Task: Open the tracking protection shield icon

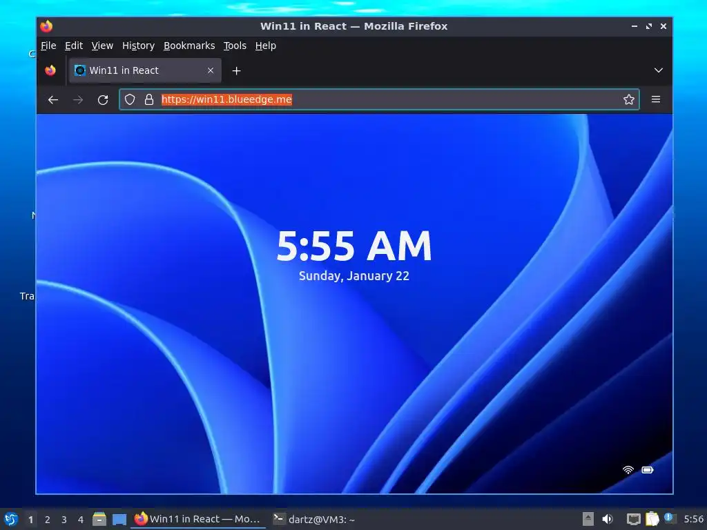Action: click(x=130, y=99)
